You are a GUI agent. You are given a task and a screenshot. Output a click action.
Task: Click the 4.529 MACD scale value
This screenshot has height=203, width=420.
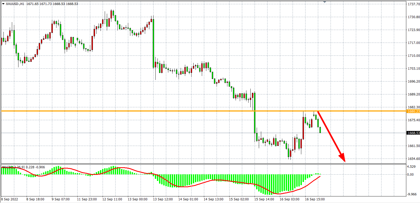tap(411, 166)
